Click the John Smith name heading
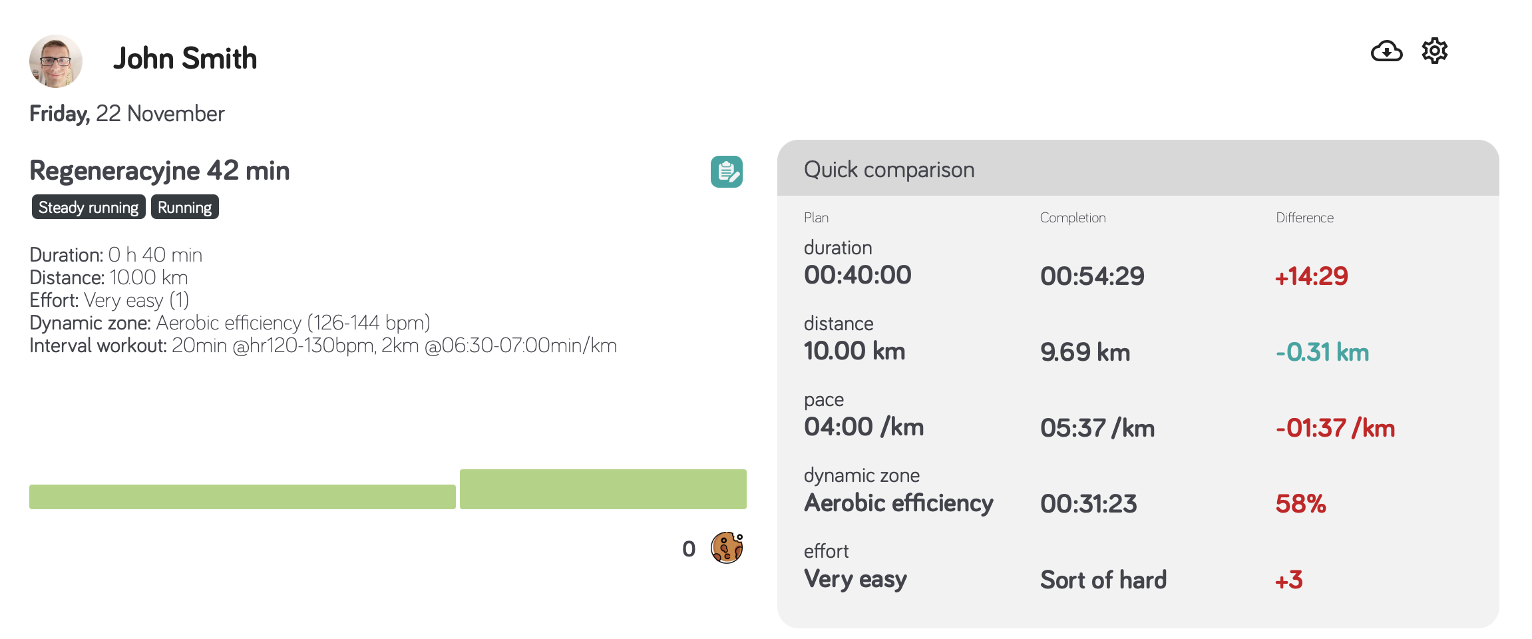Screen dimensions: 1532x639 pyautogui.click(x=185, y=59)
